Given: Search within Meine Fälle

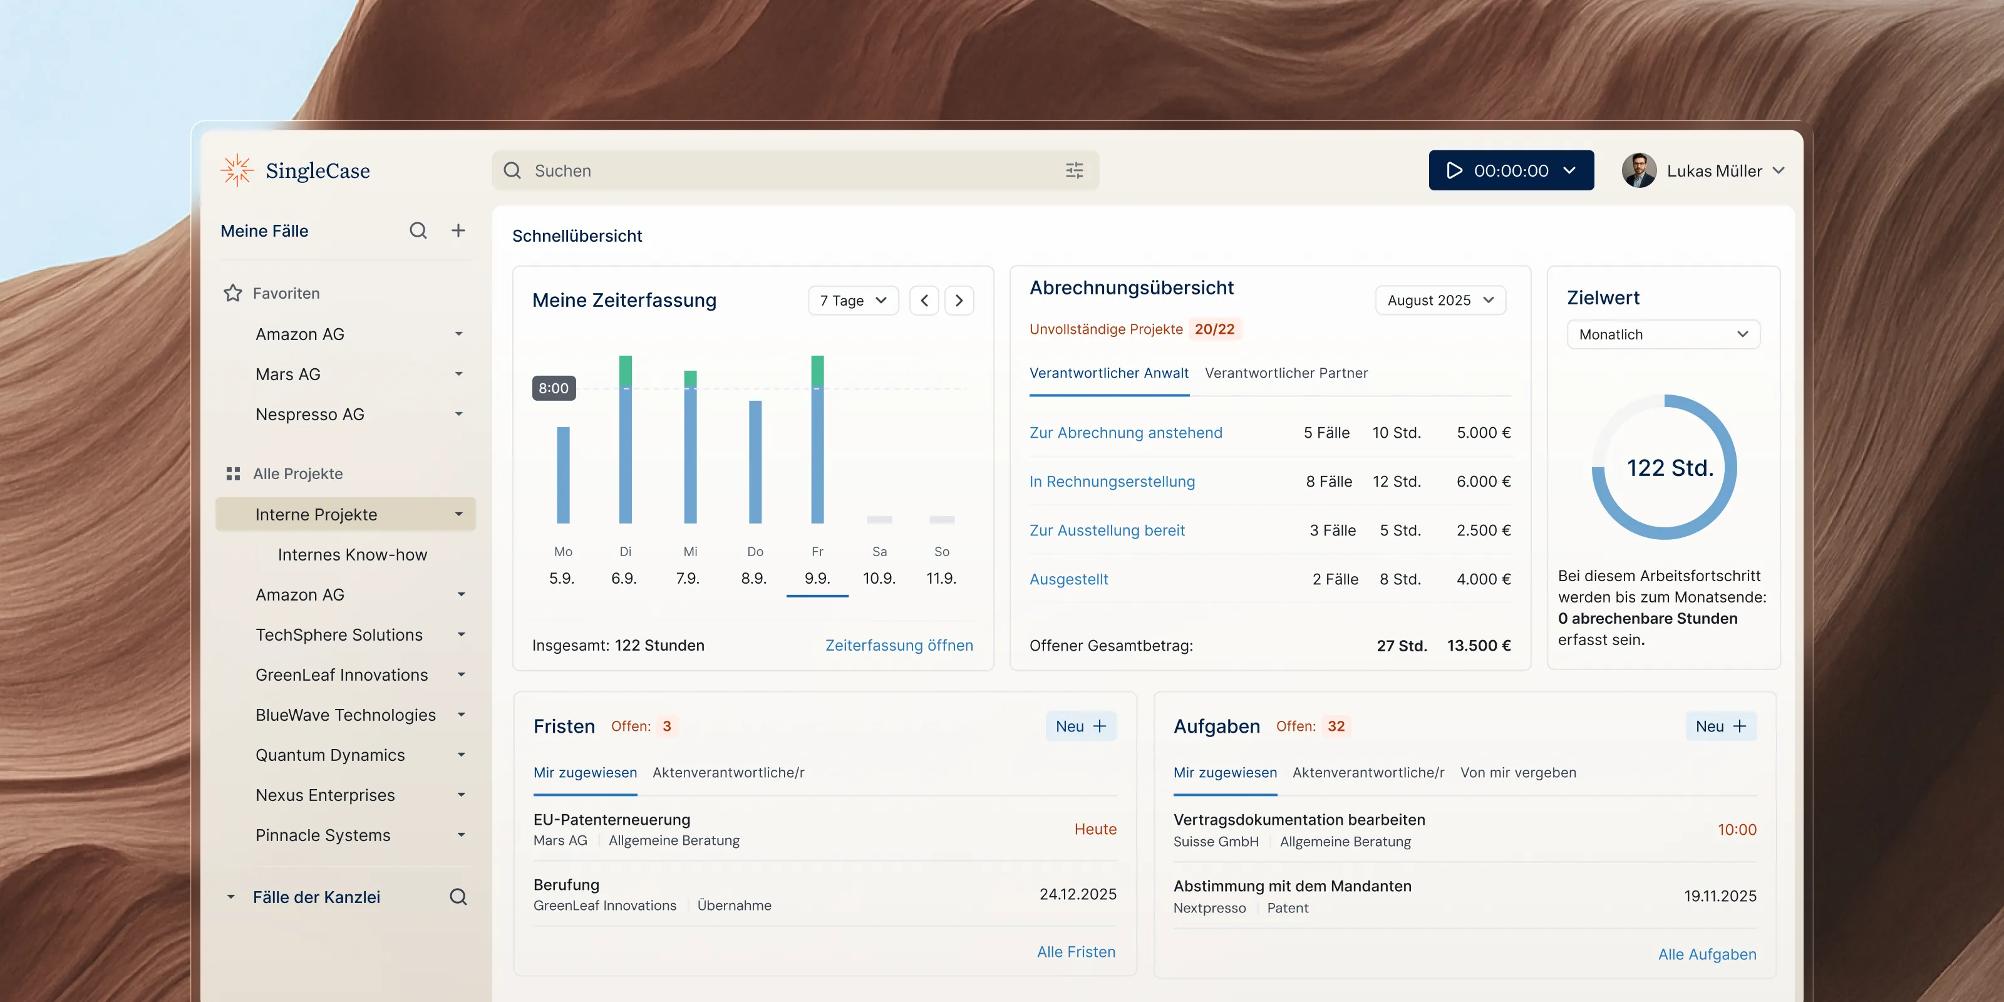Looking at the screenshot, I should [418, 230].
